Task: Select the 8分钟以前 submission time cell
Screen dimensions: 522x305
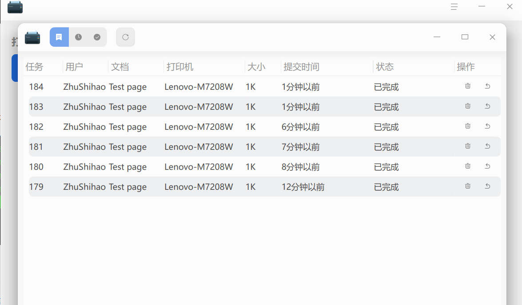Action: 301,167
